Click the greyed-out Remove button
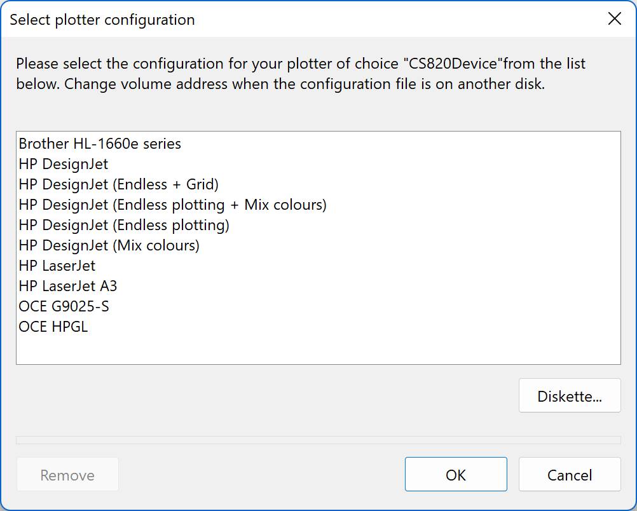The image size is (637, 511). coord(67,475)
